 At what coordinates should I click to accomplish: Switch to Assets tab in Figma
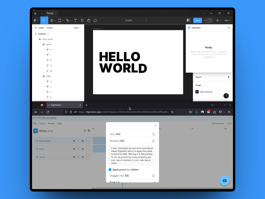[50, 28]
